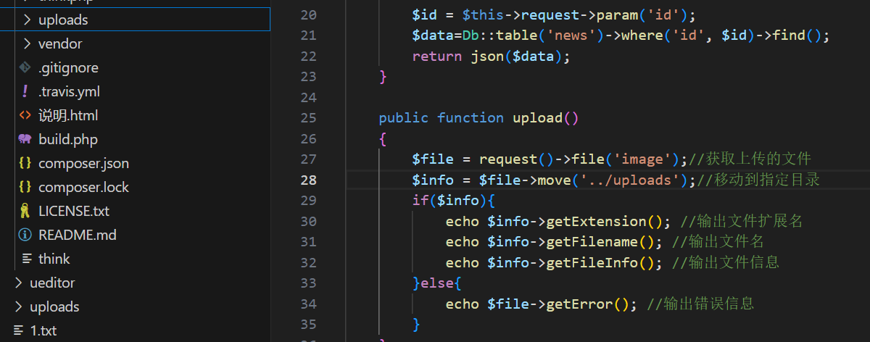870x342 pixels.
Task: Click the 'else' keyword on line 33
Action: coord(437,283)
